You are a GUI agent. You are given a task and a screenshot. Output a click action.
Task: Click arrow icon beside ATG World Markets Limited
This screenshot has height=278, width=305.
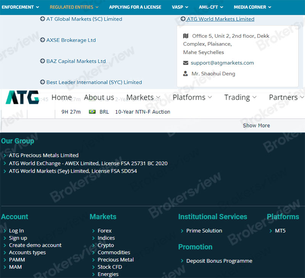(x=183, y=19)
